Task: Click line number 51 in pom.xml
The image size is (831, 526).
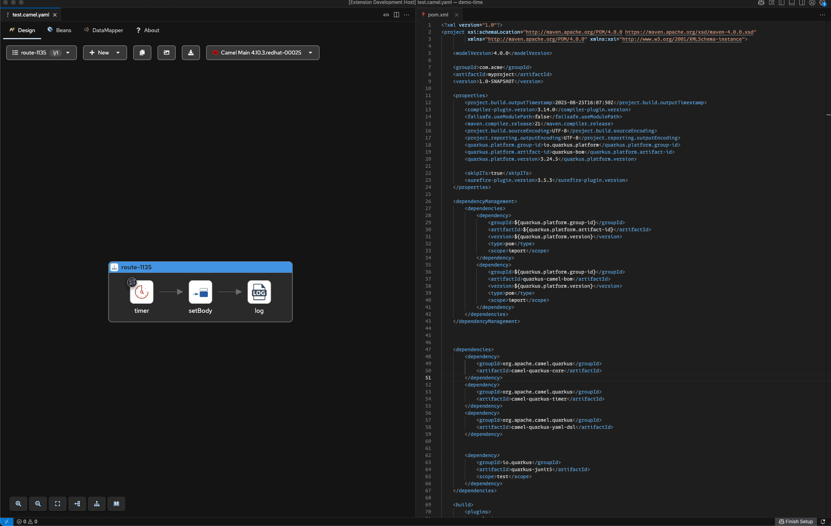Action: point(428,378)
